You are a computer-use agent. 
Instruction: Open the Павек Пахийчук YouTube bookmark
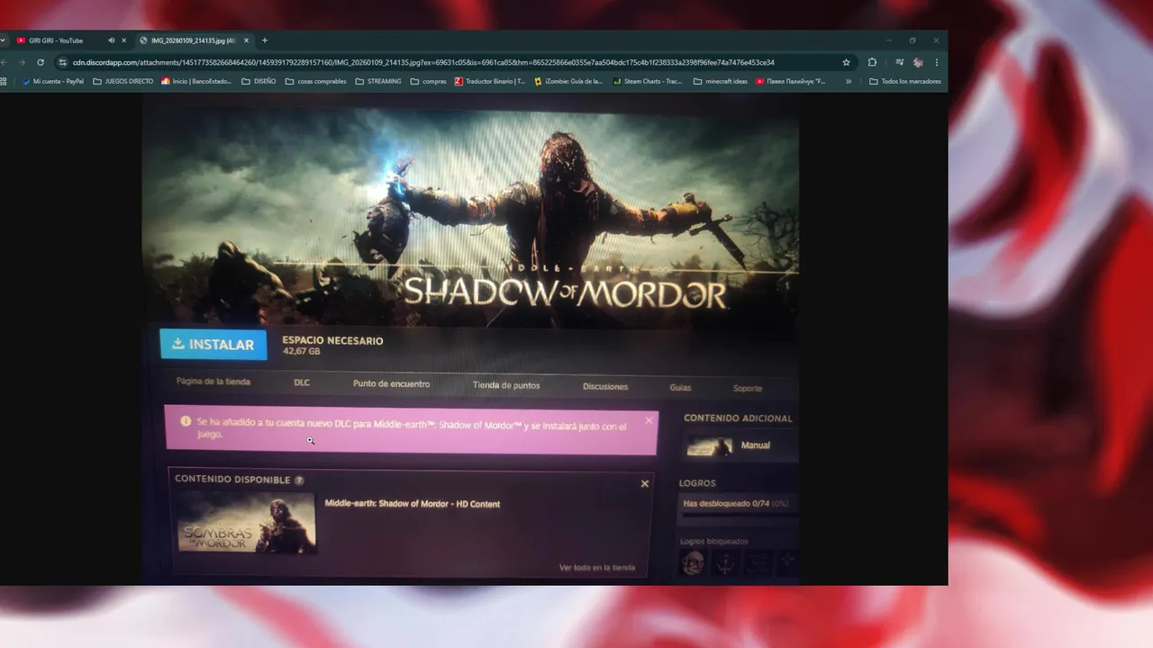point(791,81)
